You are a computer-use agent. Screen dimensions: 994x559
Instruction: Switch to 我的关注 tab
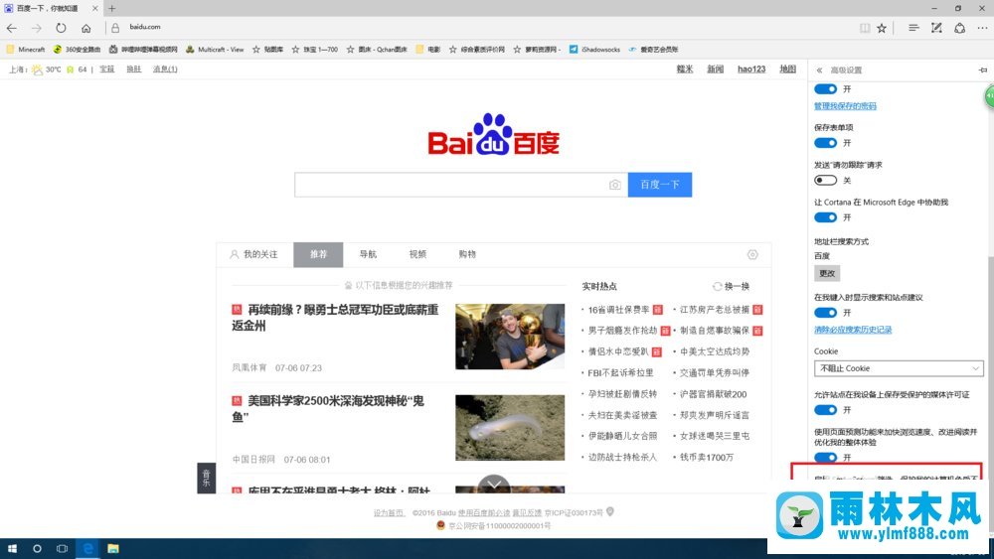[253, 254]
